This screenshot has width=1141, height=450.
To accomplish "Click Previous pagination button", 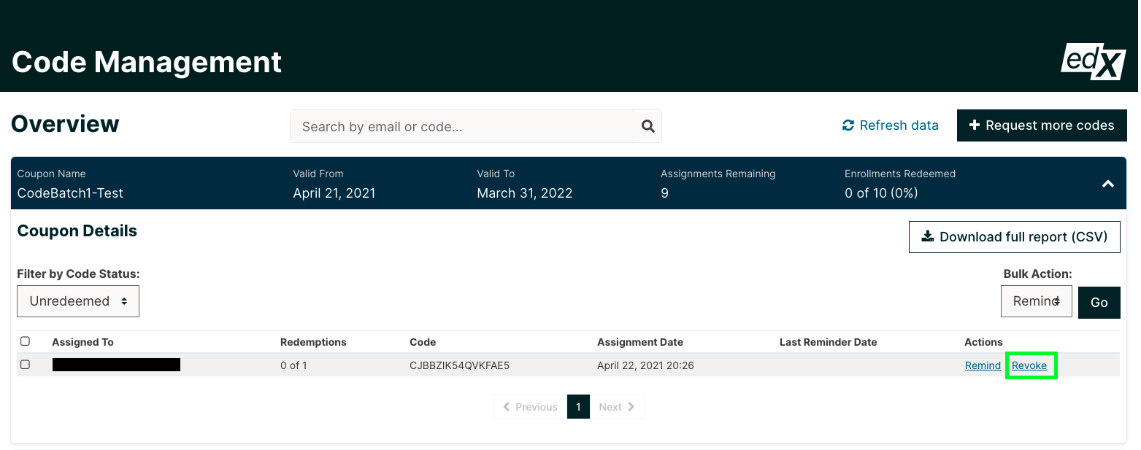I will coord(530,407).
